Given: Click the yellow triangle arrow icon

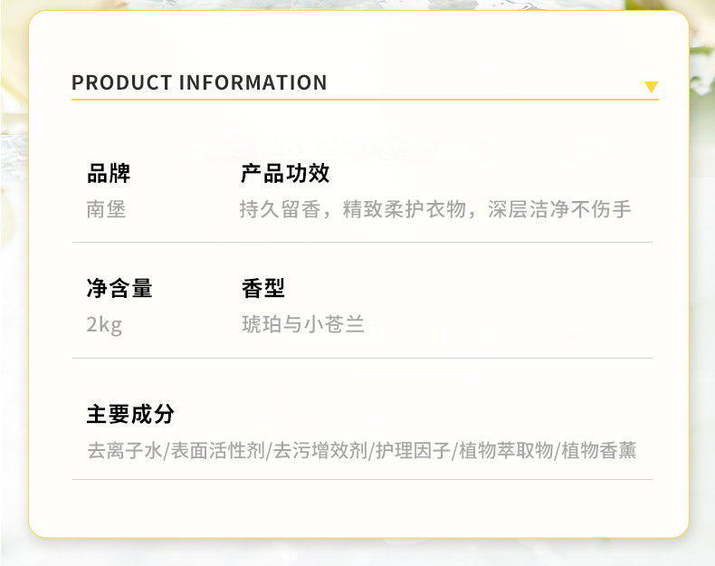Looking at the screenshot, I should click(x=651, y=87).
